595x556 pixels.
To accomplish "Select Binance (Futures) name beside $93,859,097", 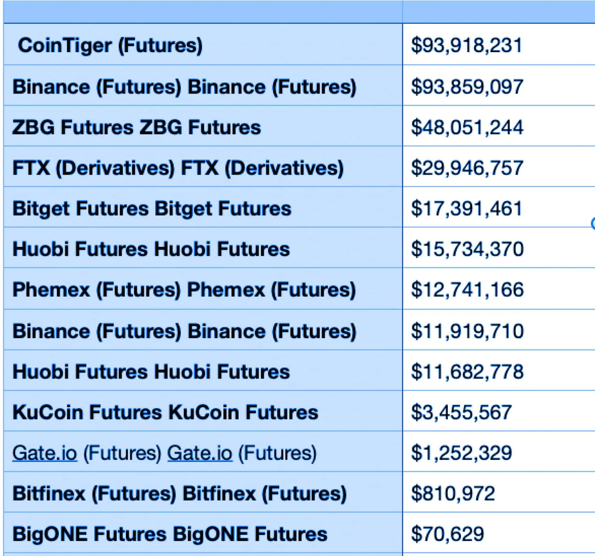I will 184,86.
